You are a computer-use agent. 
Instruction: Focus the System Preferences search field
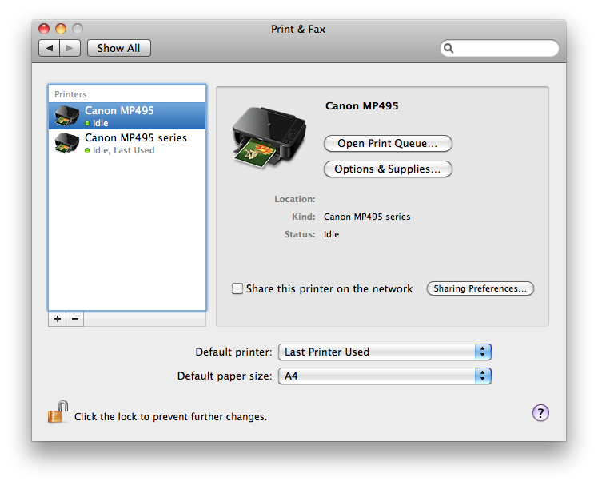pyautogui.click(x=500, y=48)
